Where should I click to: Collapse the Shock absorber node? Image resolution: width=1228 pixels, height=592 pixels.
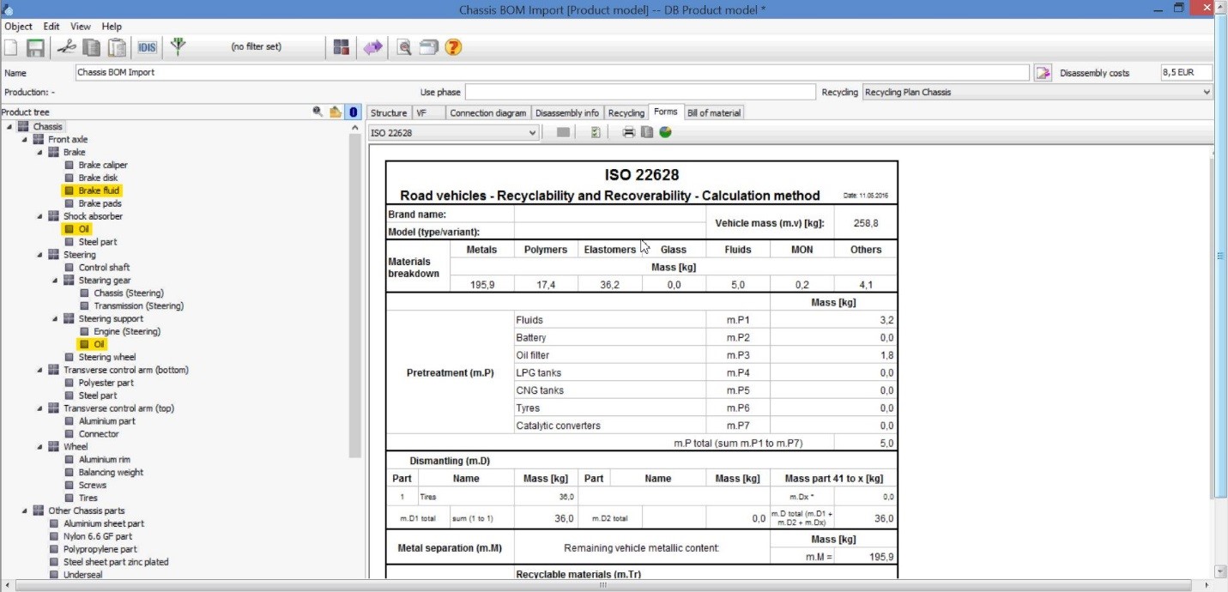tap(40, 216)
